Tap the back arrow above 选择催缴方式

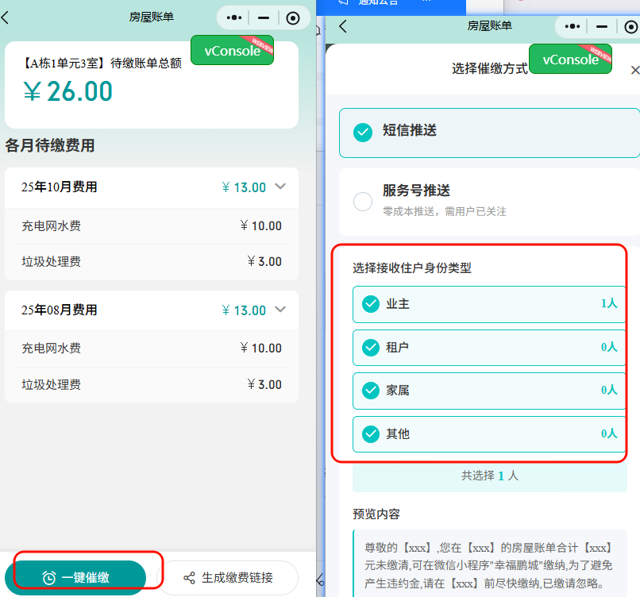(343, 26)
